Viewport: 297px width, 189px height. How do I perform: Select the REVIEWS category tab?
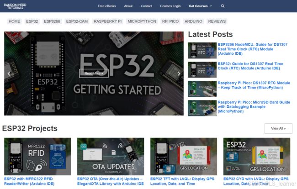pyautogui.click(x=217, y=21)
